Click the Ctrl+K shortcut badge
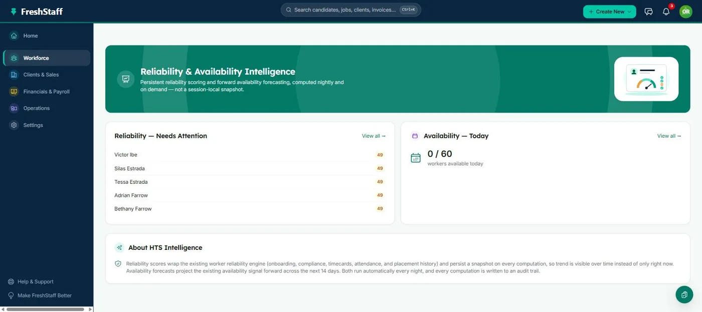This screenshot has width=702, height=312. pyautogui.click(x=408, y=10)
